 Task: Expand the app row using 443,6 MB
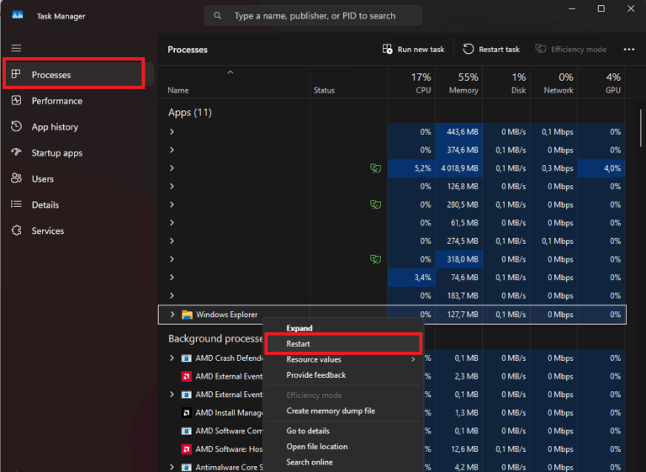[x=172, y=132]
